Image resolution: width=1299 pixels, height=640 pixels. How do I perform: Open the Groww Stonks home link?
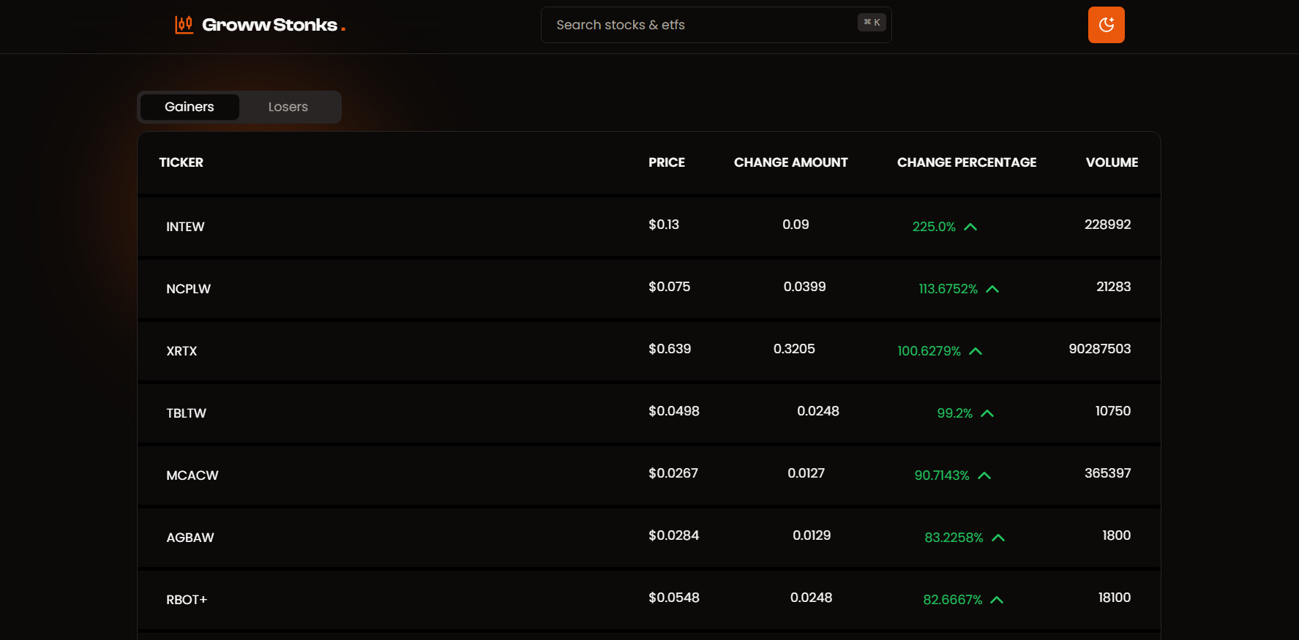pos(260,25)
